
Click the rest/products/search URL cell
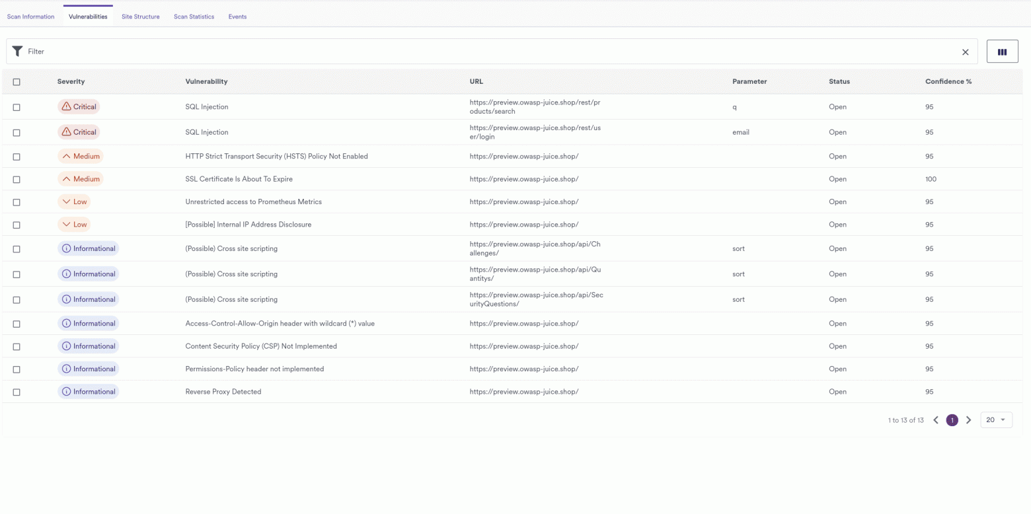pos(535,107)
